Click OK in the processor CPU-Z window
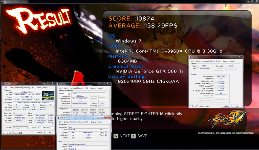Screen dimensions: 259x150 [50, 133]
